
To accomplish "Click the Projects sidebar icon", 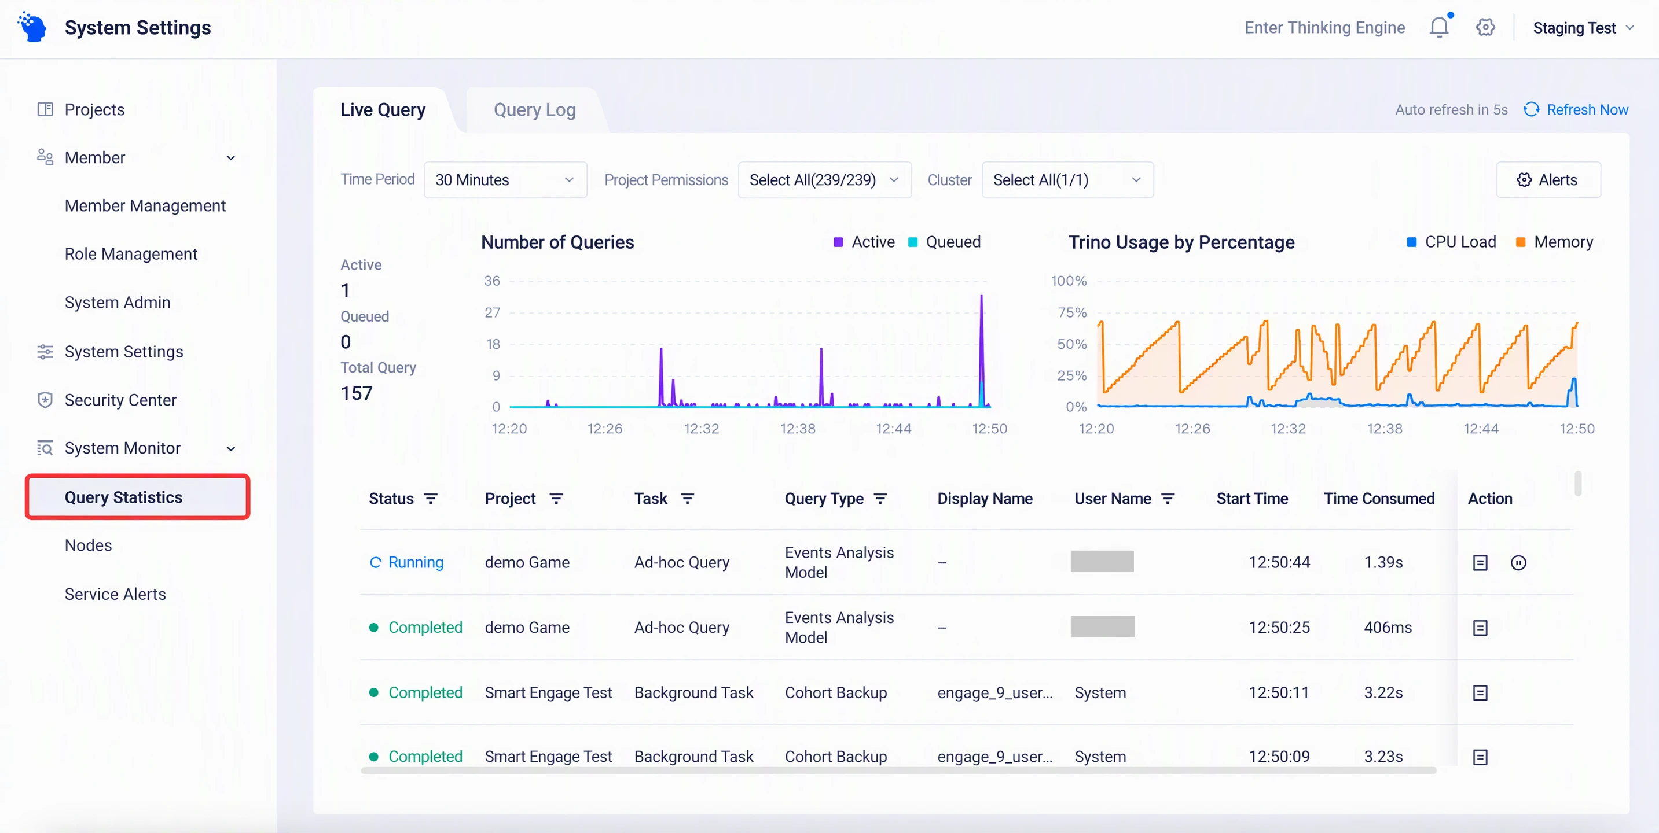I will [x=45, y=109].
